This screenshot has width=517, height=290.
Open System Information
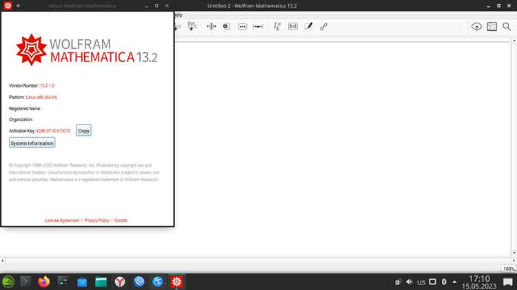(32, 143)
